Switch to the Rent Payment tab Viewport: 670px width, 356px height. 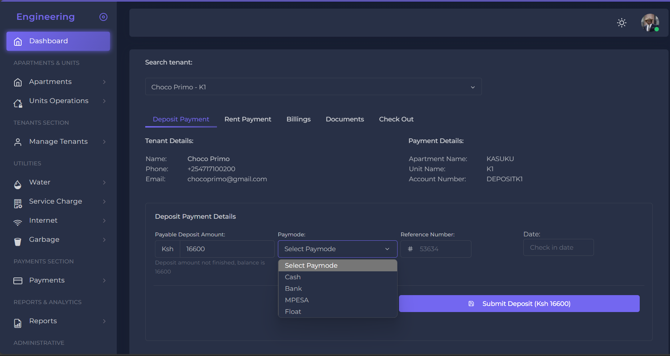click(248, 119)
